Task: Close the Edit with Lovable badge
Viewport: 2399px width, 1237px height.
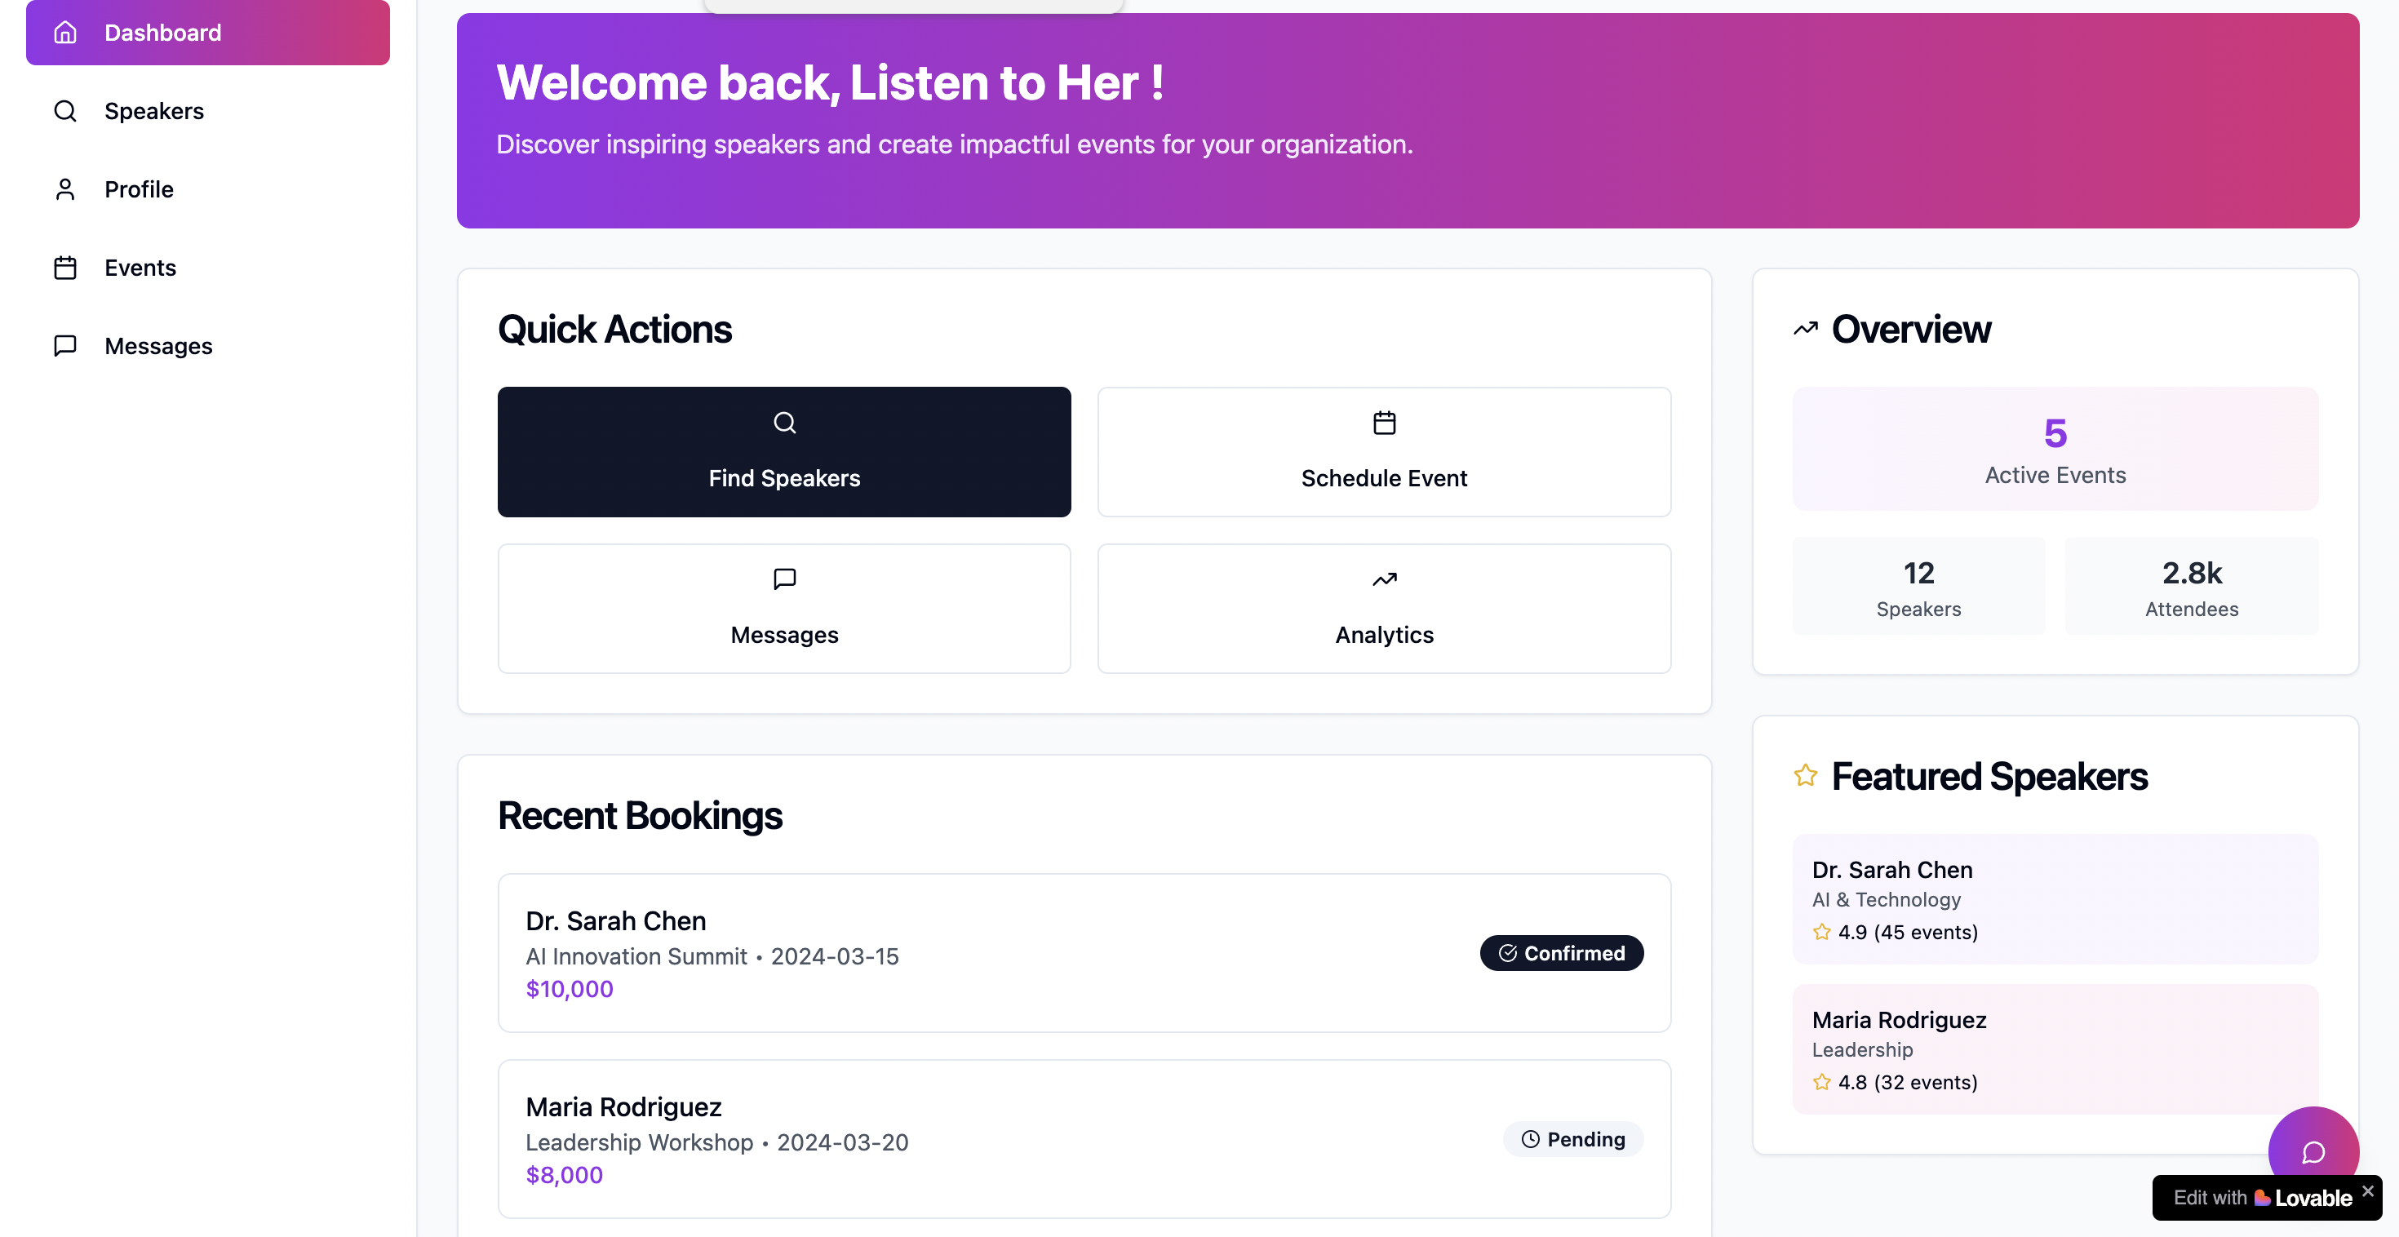Action: pos(2368,1190)
